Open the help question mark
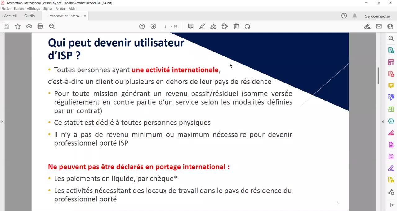 tap(344, 16)
